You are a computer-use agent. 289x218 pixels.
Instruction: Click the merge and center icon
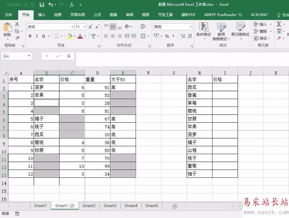coord(143,36)
